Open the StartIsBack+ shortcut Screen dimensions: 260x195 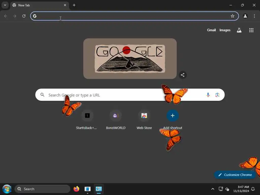[x=87, y=120]
